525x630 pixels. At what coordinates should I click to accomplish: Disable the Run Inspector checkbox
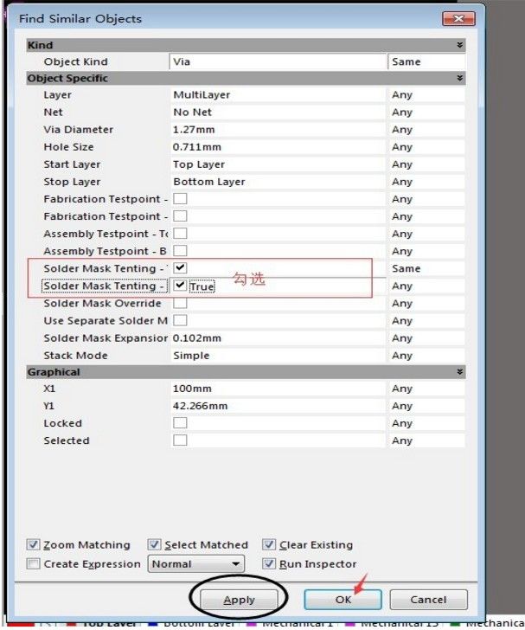pos(269,564)
